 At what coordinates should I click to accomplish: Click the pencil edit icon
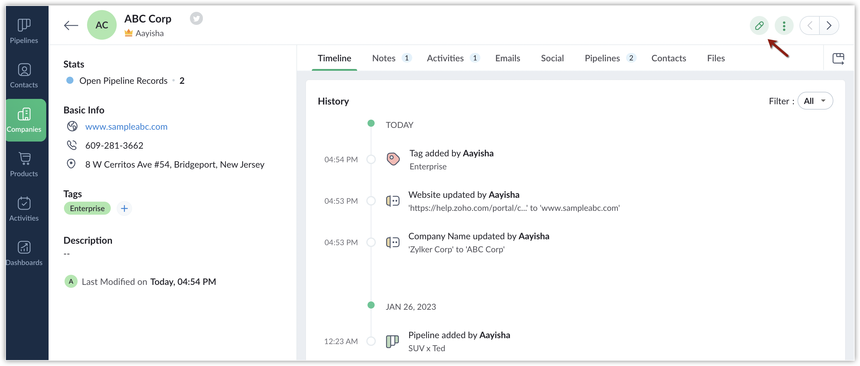click(x=759, y=26)
